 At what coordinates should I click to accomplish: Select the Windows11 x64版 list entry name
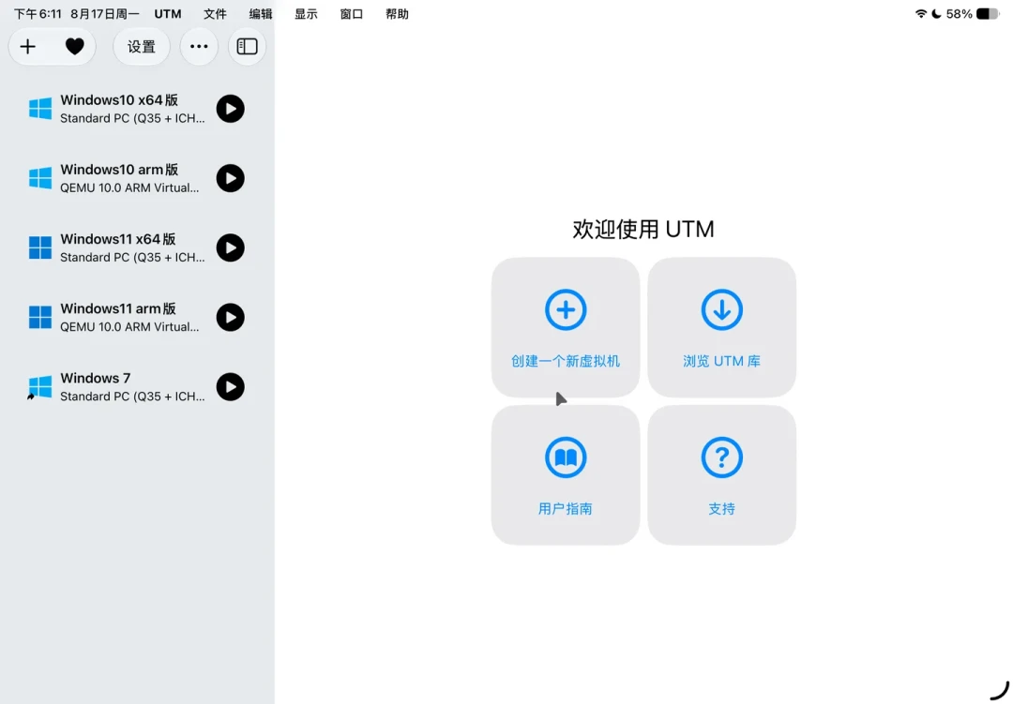[118, 239]
